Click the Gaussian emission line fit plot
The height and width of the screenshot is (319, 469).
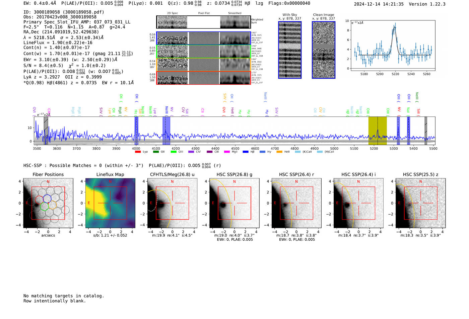393,45
